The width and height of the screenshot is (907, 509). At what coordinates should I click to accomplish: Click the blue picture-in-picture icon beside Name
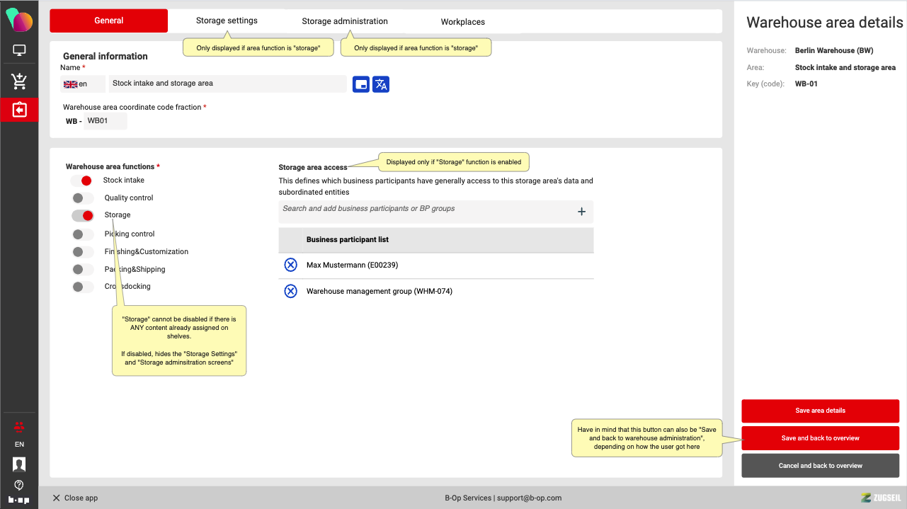tap(361, 84)
